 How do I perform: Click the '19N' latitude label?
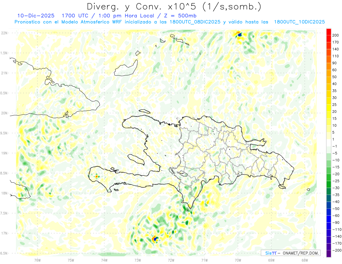pos(4,153)
